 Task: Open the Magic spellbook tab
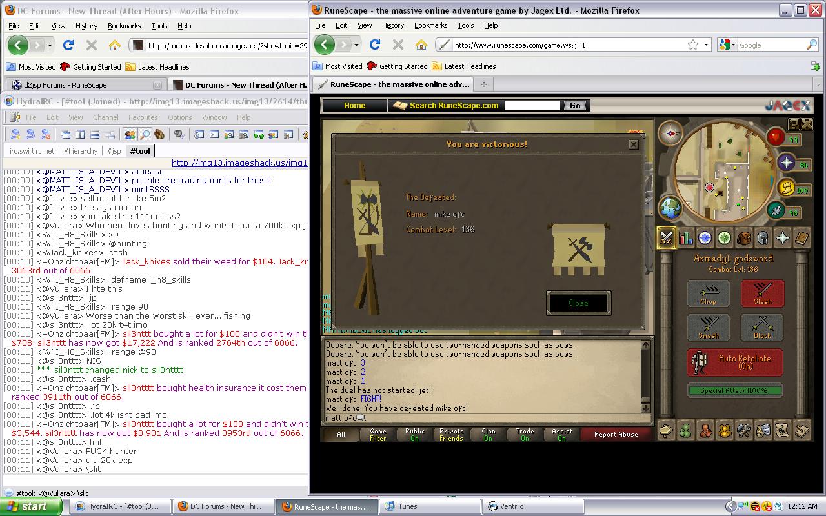(801, 238)
